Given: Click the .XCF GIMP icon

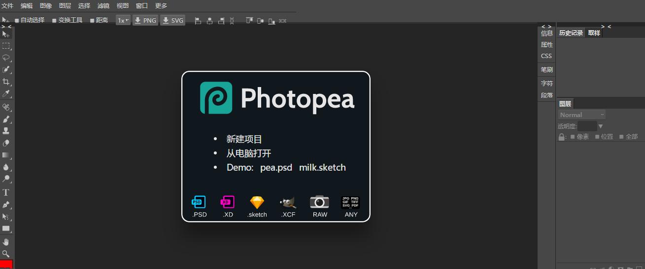Looking at the screenshot, I should click(288, 202).
